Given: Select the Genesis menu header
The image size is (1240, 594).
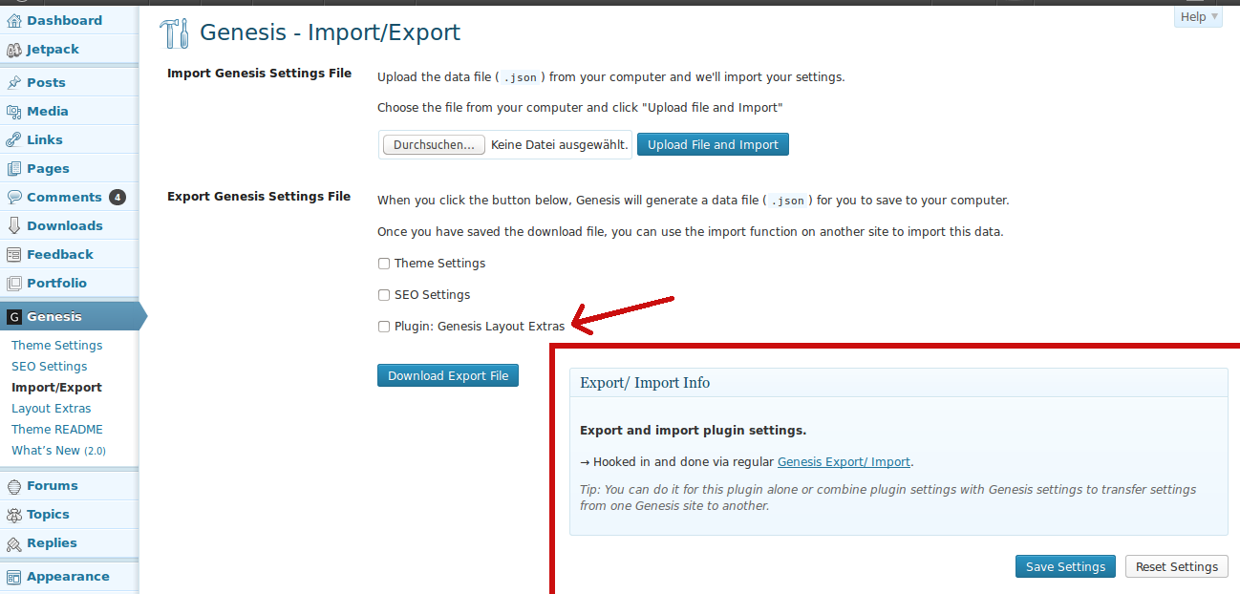Looking at the screenshot, I should coord(70,316).
